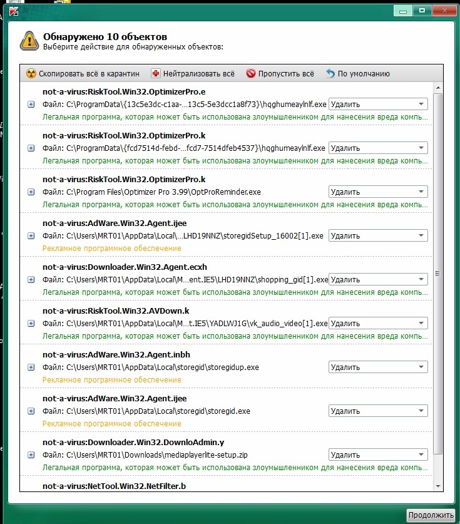Expand the fcd7514d-febd hqghumeaylnlf.exe entry
Viewport: 460px width, 524px height.
(31, 148)
